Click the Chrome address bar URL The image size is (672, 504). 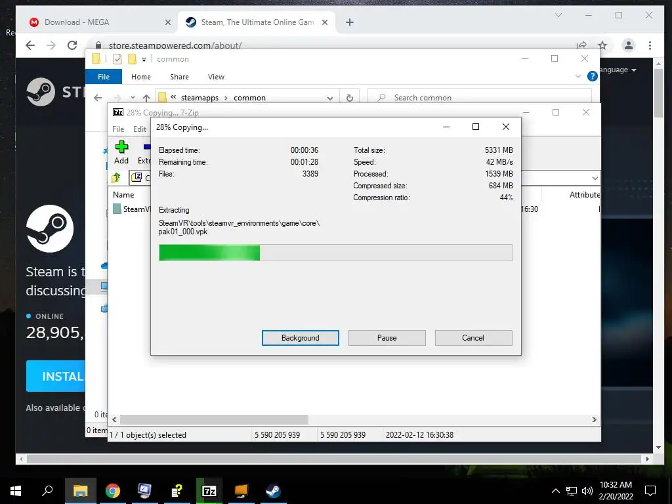[x=175, y=45]
